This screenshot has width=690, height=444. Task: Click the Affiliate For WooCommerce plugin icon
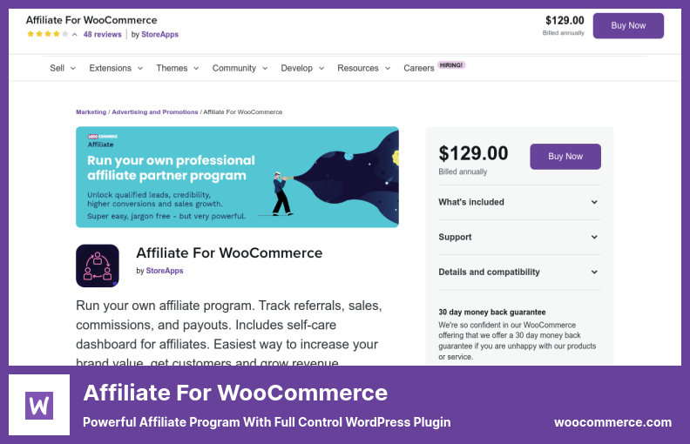(x=98, y=266)
